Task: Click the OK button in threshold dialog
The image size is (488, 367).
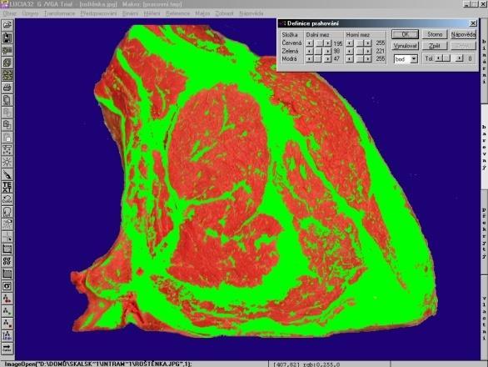Action: (405, 34)
